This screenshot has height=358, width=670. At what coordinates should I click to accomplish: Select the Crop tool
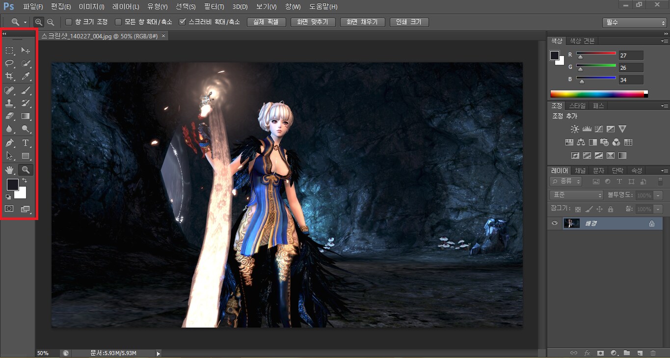click(9, 76)
